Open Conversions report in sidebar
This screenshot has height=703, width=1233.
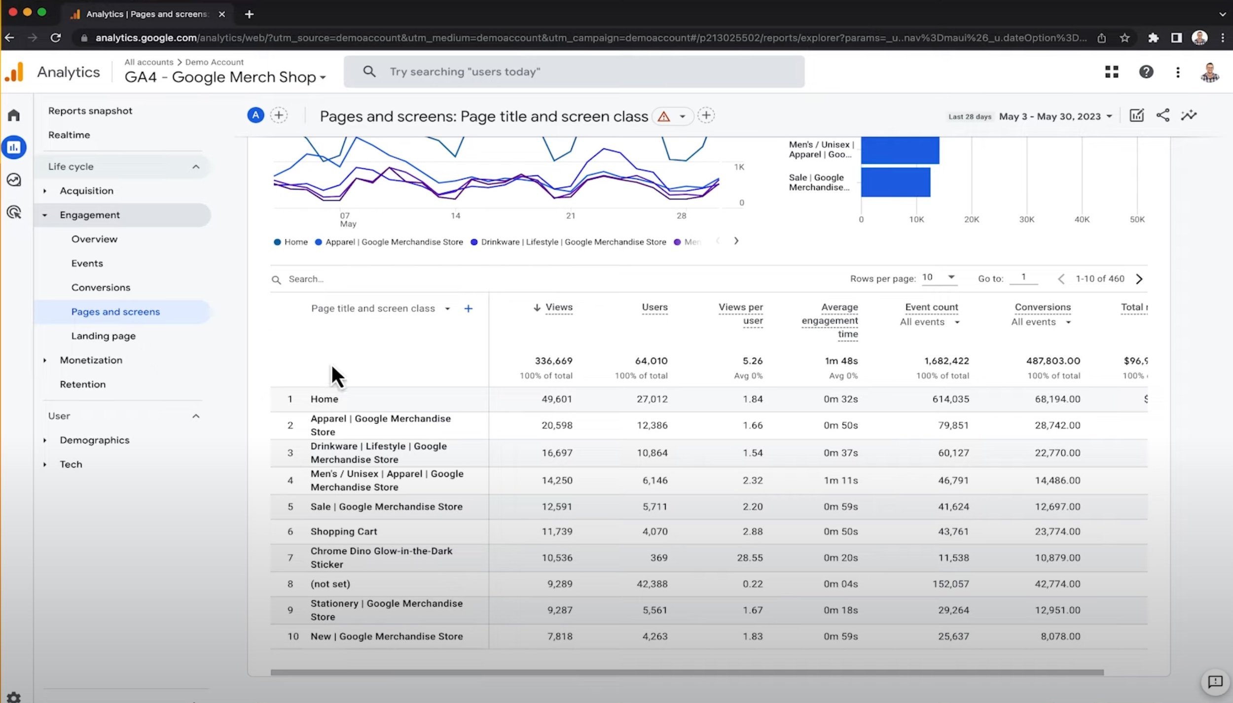coord(101,287)
